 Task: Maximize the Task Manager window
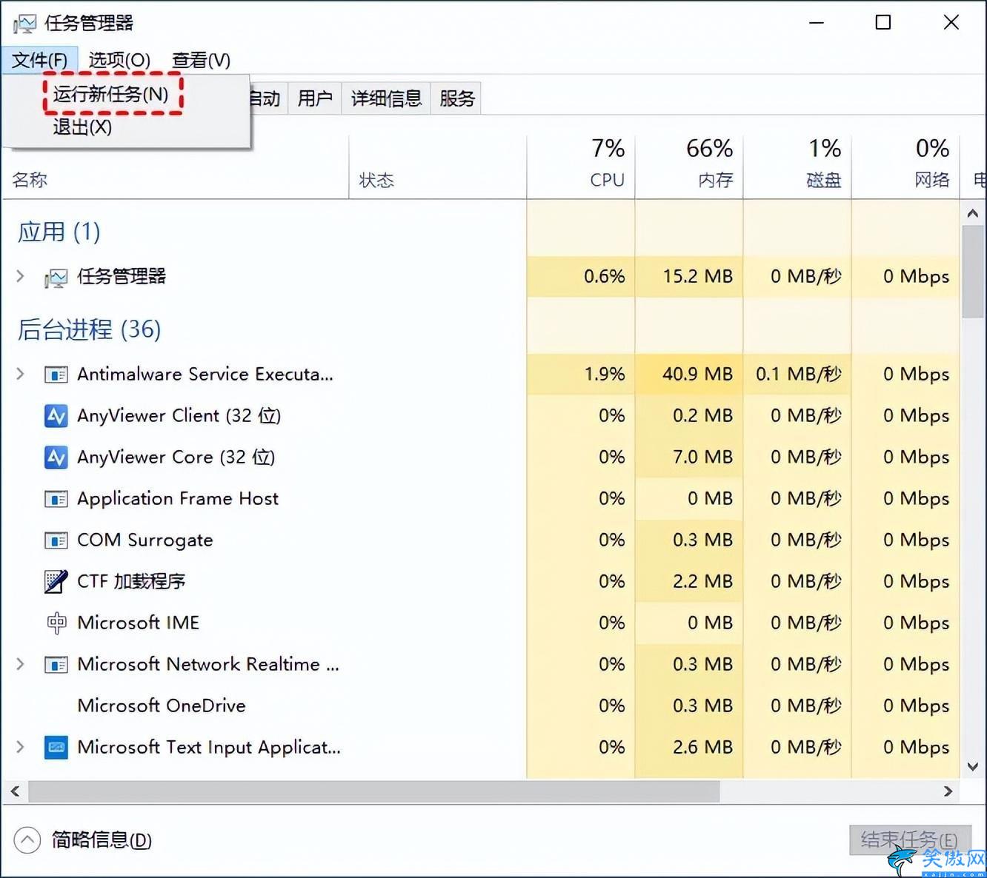pos(883,23)
